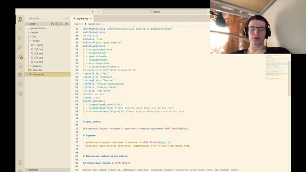Select the report.md editor tab
Image resolution: width=306 pixels, height=172 pixels.
[82, 19]
